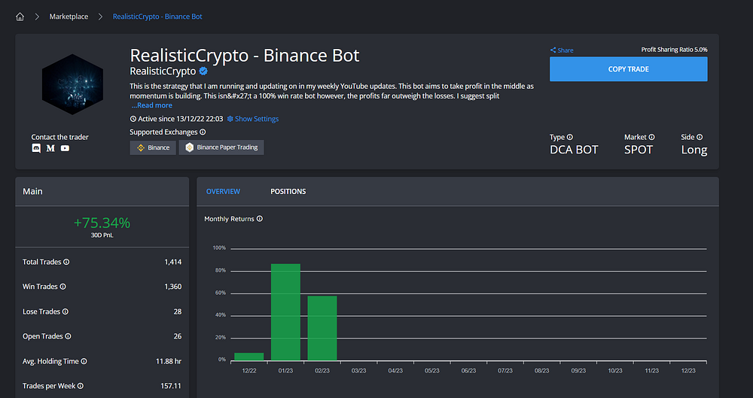Click the Share icon link
This screenshot has width=753, height=398.
[x=562, y=50]
